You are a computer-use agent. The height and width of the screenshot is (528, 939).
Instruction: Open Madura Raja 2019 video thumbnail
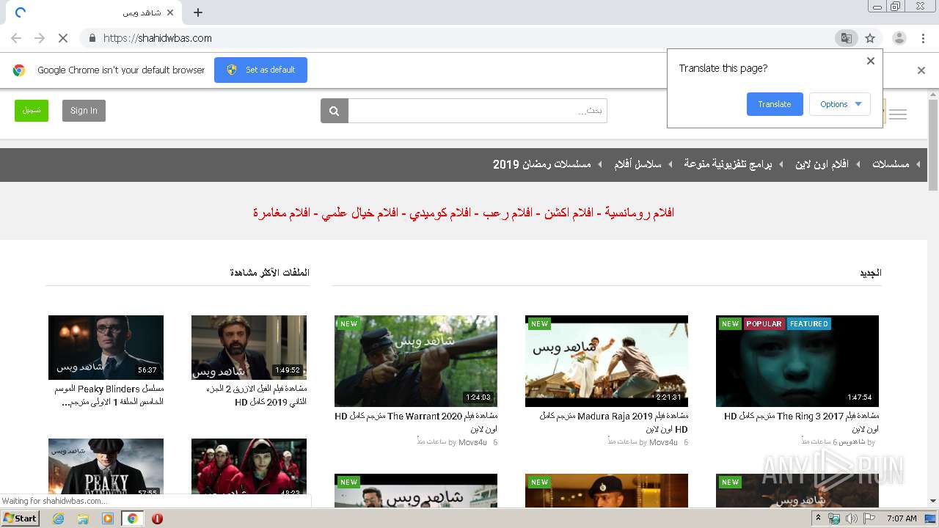click(x=607, y=361)
